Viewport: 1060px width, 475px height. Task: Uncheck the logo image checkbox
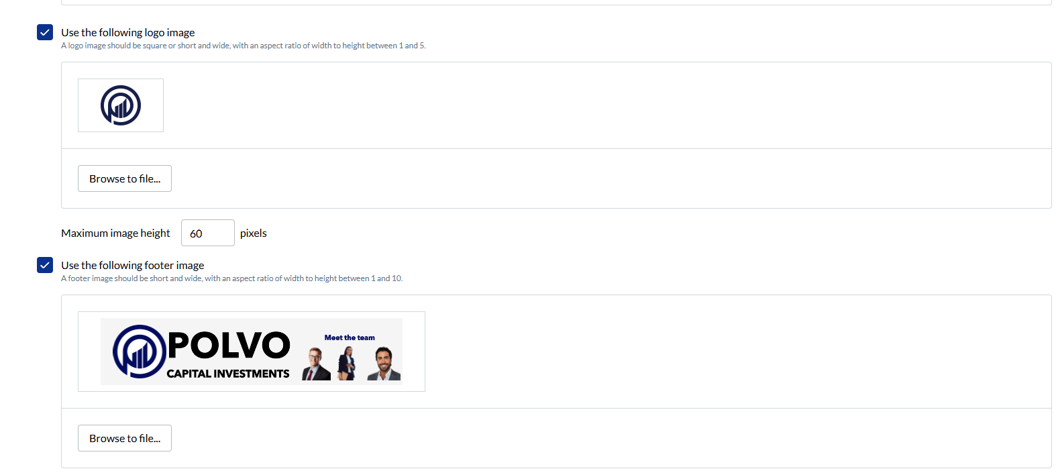[45, 32]
